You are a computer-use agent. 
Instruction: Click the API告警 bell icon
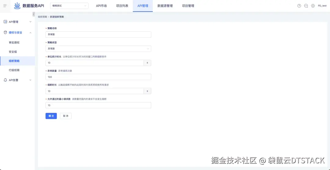point(5,80)
